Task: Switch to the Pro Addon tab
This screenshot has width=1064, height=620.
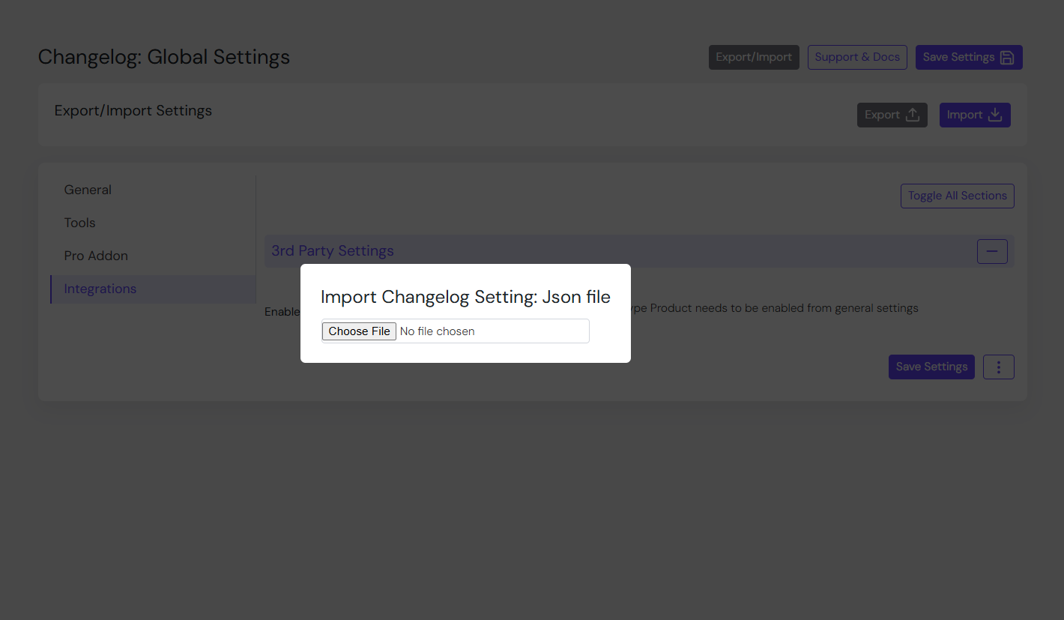Action: [x=153, y=256]
